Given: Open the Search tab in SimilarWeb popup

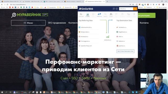Looking at the screenshot, I should [105, 15].
